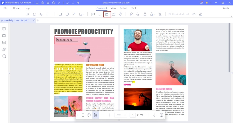This screenshot has height=123, width=233.
Task: Select the Oval shape tool
Action: coord(67,14)
